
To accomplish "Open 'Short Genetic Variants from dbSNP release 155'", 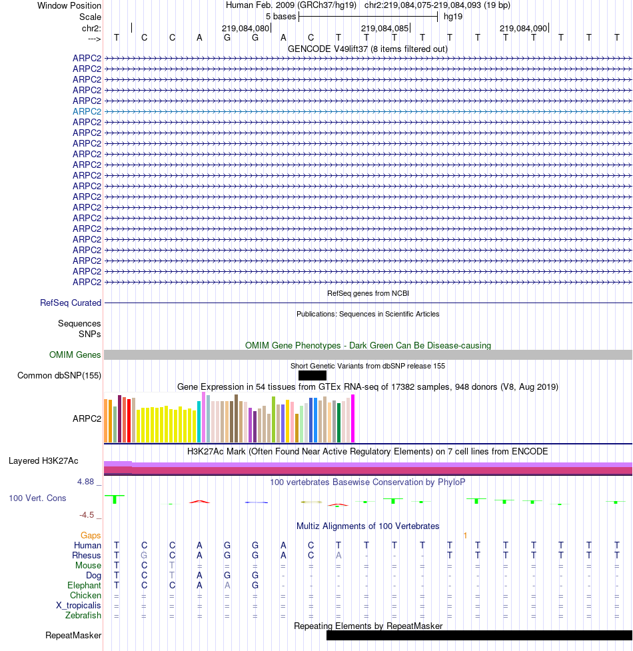I will tap(368, 366).
